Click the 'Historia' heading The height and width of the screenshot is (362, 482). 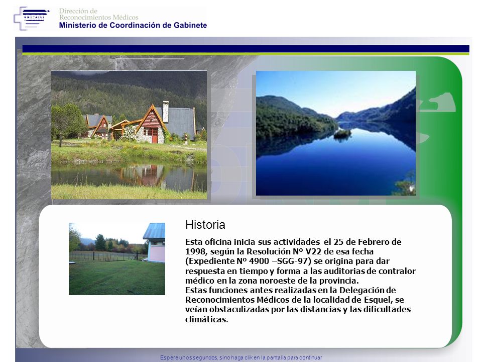[x=205, y=225]
